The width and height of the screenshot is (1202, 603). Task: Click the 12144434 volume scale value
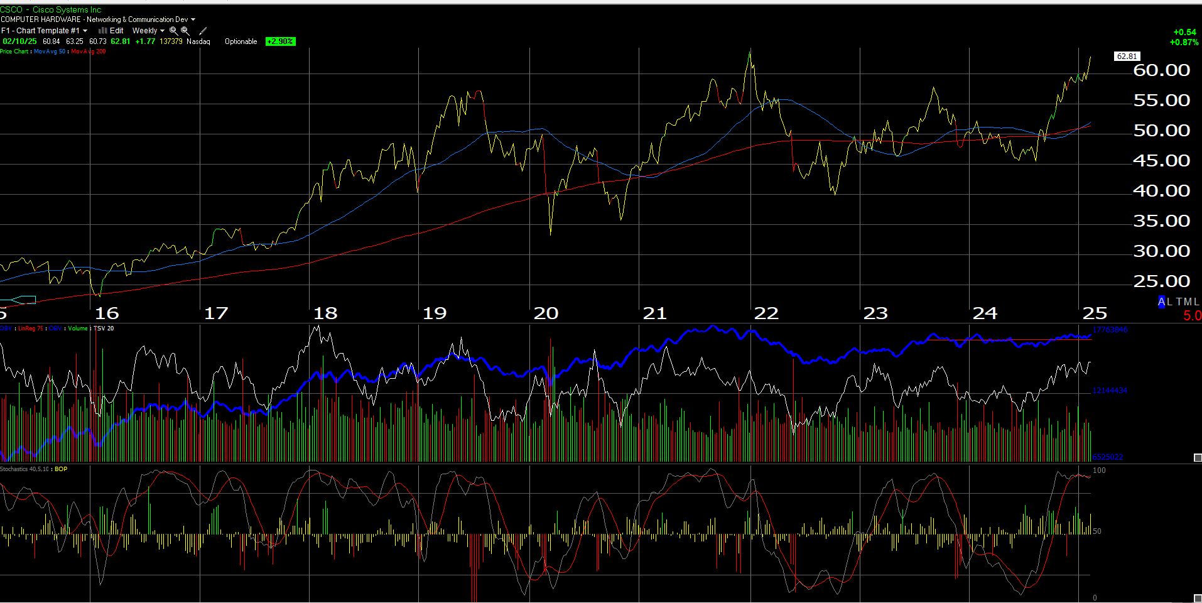click(1110, 391)
